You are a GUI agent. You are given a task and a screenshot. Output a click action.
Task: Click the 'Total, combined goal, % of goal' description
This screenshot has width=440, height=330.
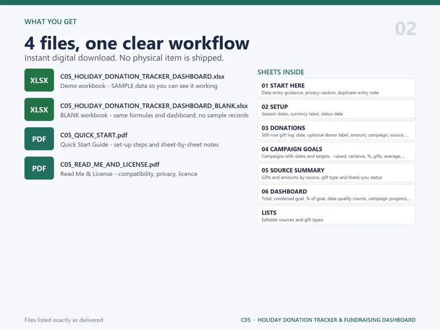click(x=337, y=199)
